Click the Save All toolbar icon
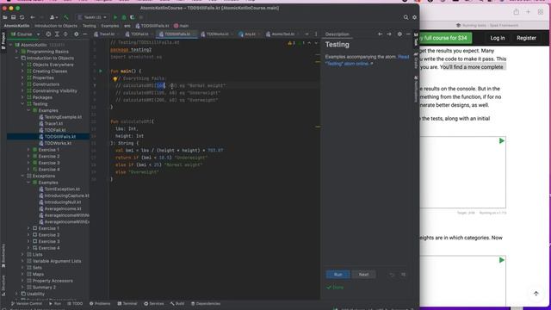 pos(14,17)
